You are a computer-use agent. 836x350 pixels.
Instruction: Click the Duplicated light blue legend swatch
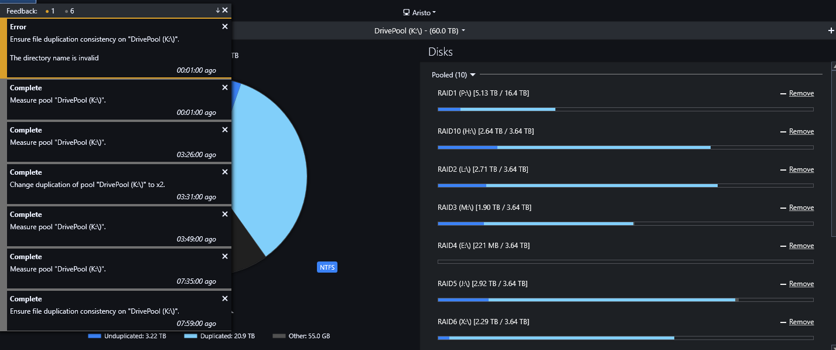pyautogui.click(x=190, y=336)
